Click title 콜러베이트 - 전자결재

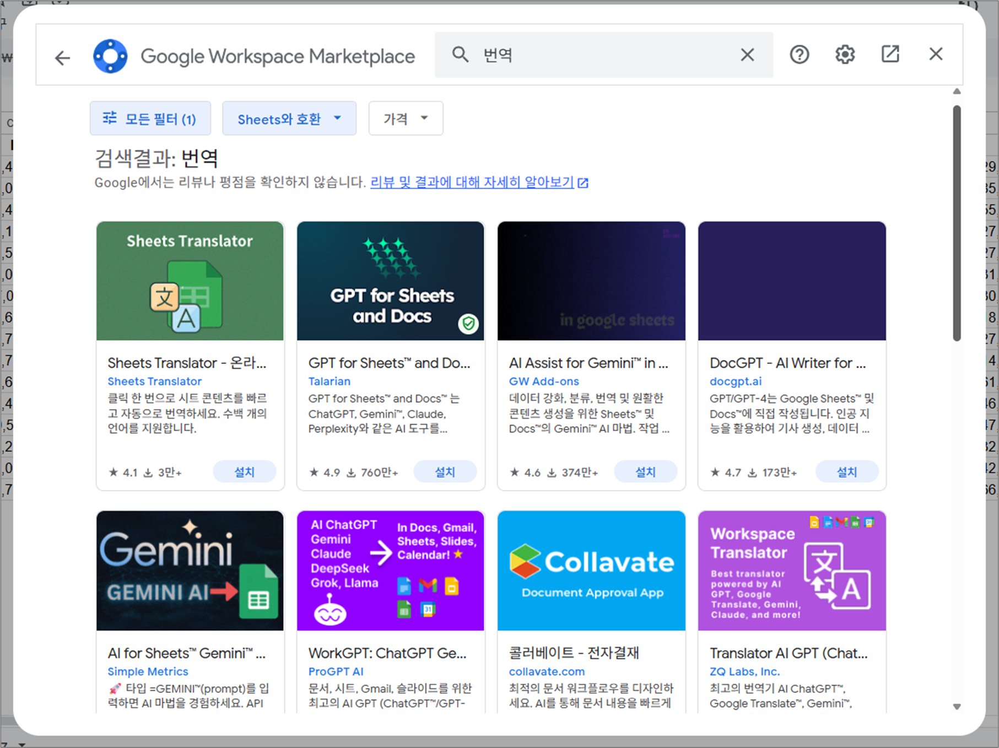pos(574,653)
